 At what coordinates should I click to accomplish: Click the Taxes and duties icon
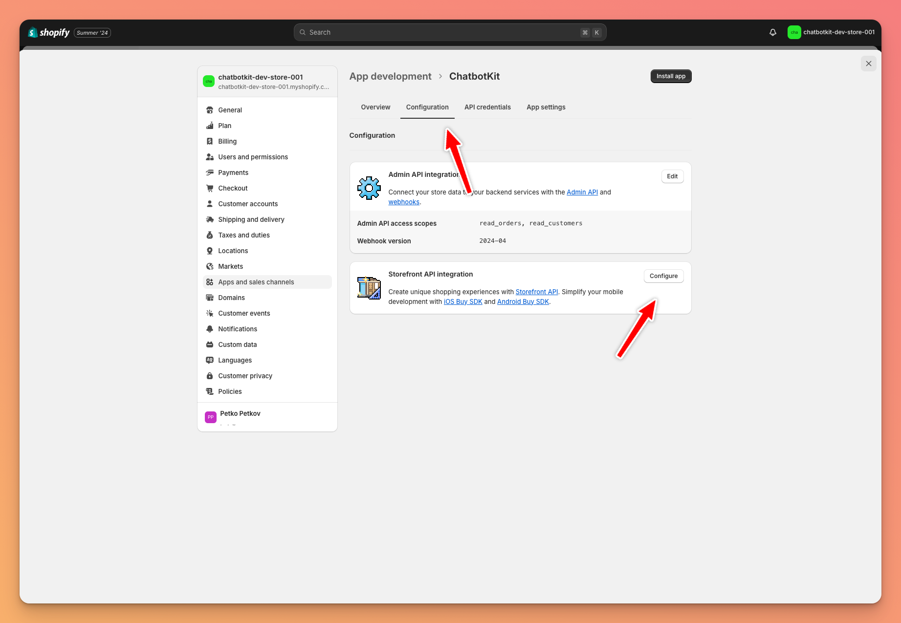point(210,235)
